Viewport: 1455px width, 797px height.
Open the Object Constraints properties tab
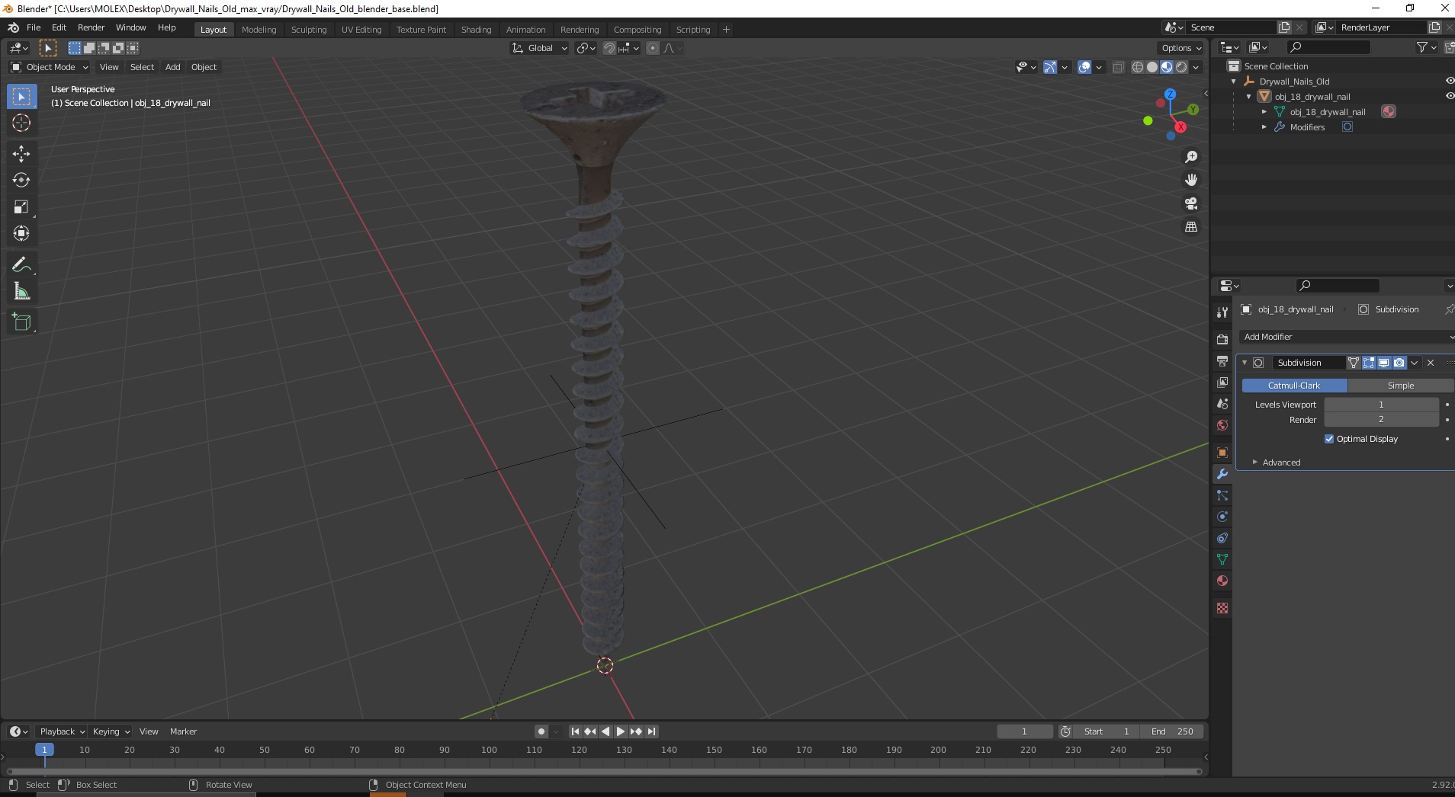coord(1222,538)
